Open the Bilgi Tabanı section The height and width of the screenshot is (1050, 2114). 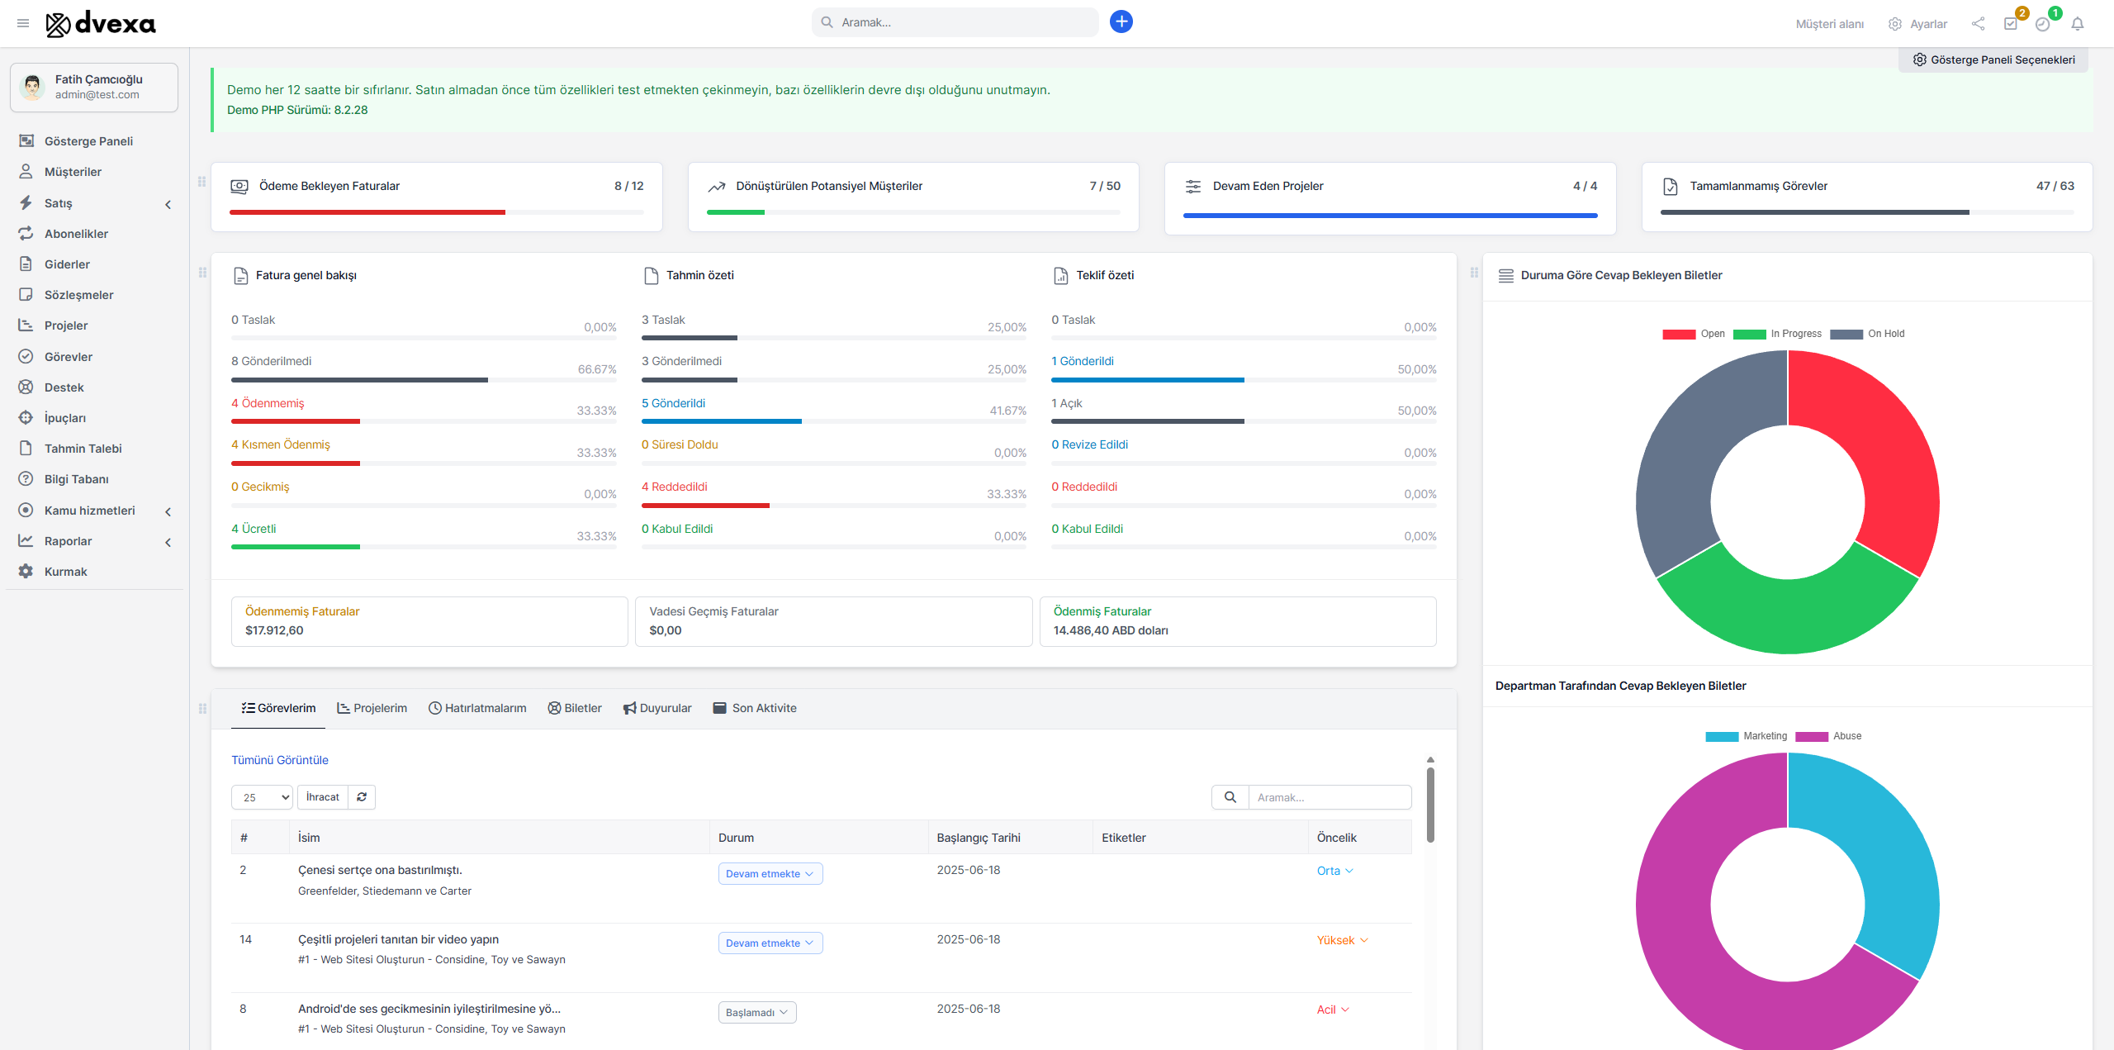coord(77,478)
